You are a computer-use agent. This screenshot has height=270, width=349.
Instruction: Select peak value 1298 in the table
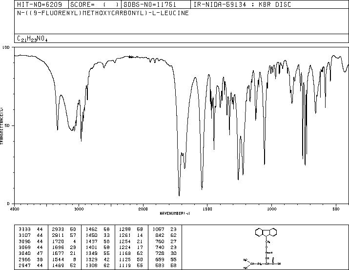click(125, 229)
